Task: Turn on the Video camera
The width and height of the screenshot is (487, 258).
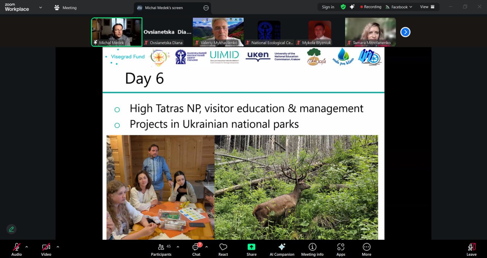Action: point(46,249)
